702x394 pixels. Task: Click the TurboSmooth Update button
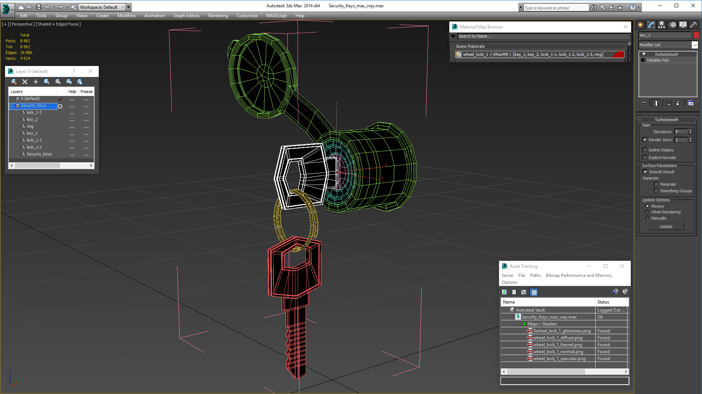(666, 227)
